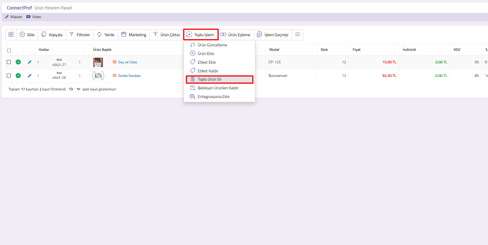Tick the checkbox for Araba Sevdası row
The image size is (488, 245).
(9, 76)
